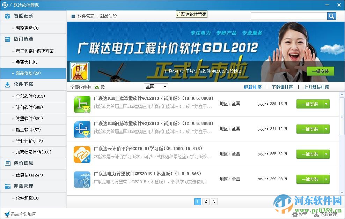Click the banner 一键安装 button for GDL2012
The image size is (345, 219).
tap(321, 71)
